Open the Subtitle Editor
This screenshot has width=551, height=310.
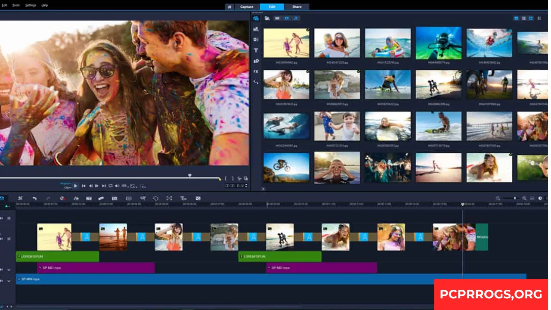[115, 198]
